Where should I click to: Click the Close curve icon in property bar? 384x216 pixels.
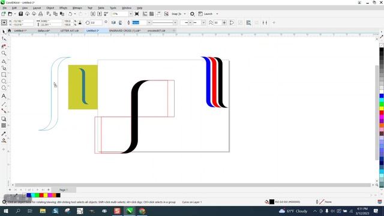tap(232, 23)
